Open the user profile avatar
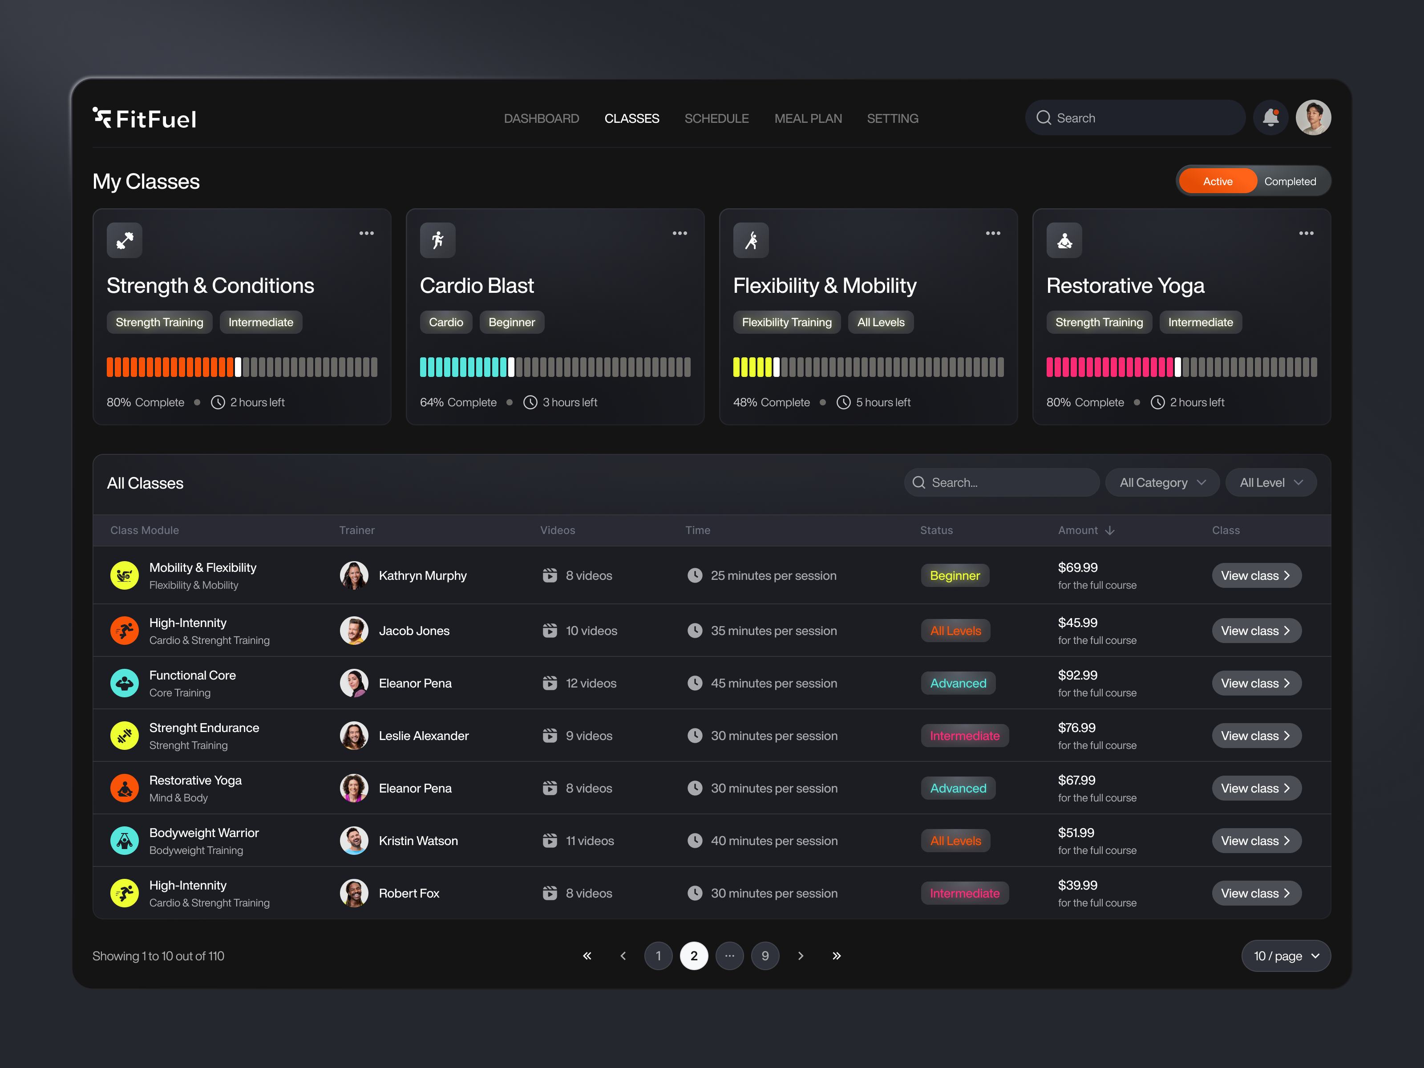The image size is (1424, 1068). click(x=1313, y=118)
